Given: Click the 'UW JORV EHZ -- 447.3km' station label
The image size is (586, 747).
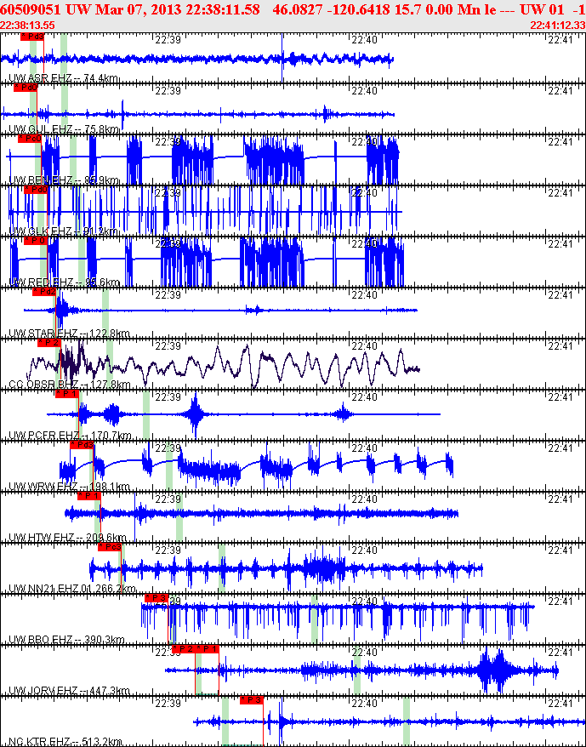Looking at the screenshot, I should tap(69, 690).
